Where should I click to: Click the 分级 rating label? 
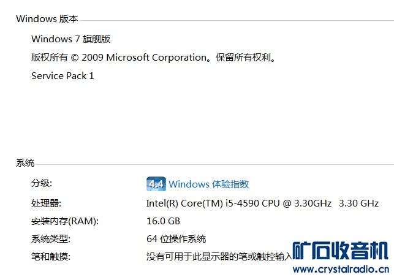pos(42,184)
